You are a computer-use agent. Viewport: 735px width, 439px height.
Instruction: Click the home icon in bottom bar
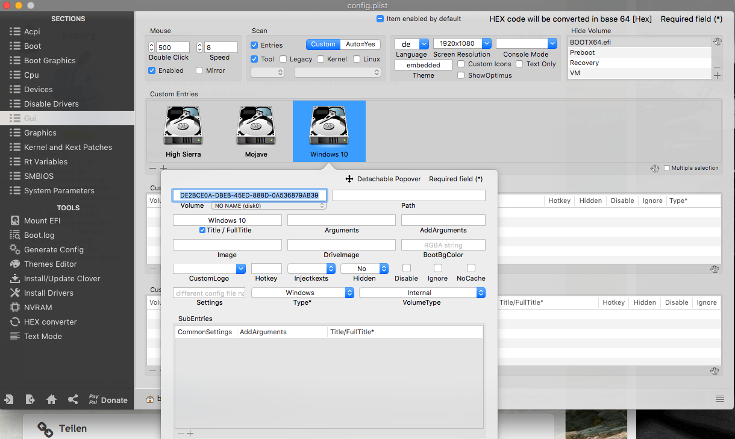click(x=51, y=399)
